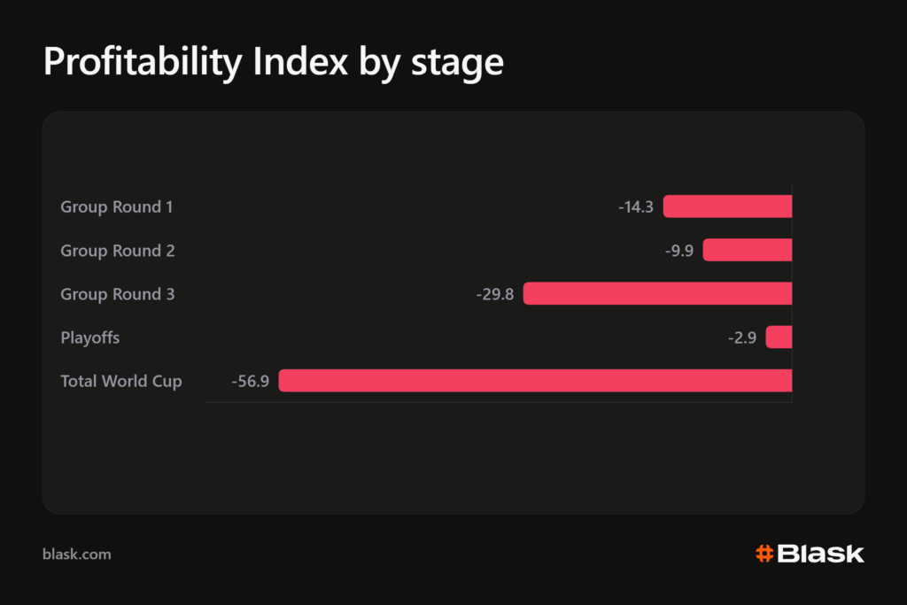Image resolution: width=907 pixels, height=605 pixels.
Task: Click the Blask hashtag logo icon
Action: click(764, 554)
